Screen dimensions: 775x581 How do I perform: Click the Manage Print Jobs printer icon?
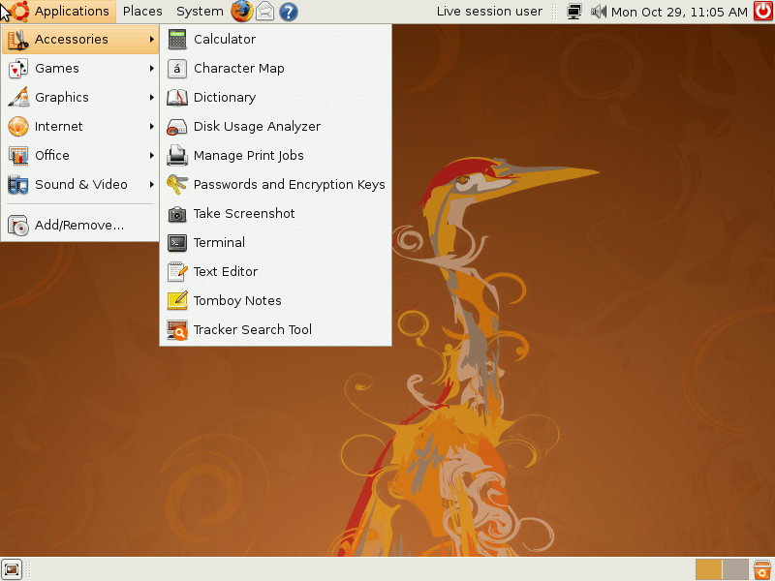click(x=177, y=155)
